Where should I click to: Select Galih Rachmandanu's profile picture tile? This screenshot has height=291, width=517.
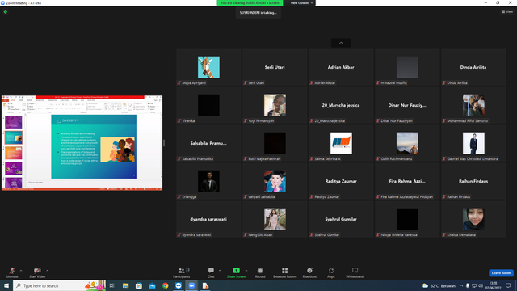click(x=407, y=143)
